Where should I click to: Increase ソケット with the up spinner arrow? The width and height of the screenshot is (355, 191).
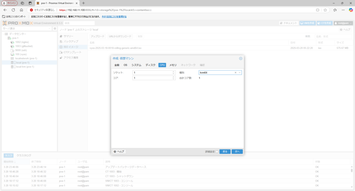click(x=174, y=72)
